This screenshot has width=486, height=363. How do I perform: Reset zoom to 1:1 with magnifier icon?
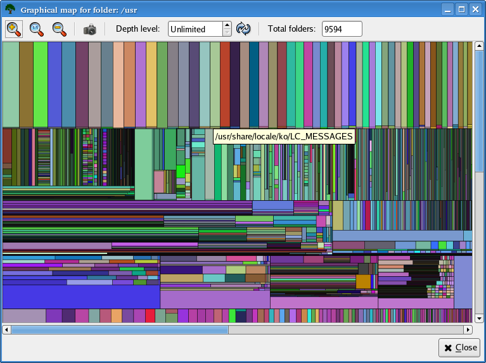pyautogui.click(x=37, y=29)
